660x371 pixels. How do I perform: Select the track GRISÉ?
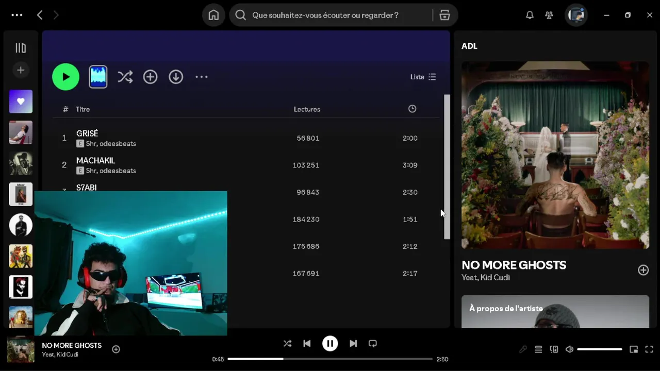(x=87, y=133)
